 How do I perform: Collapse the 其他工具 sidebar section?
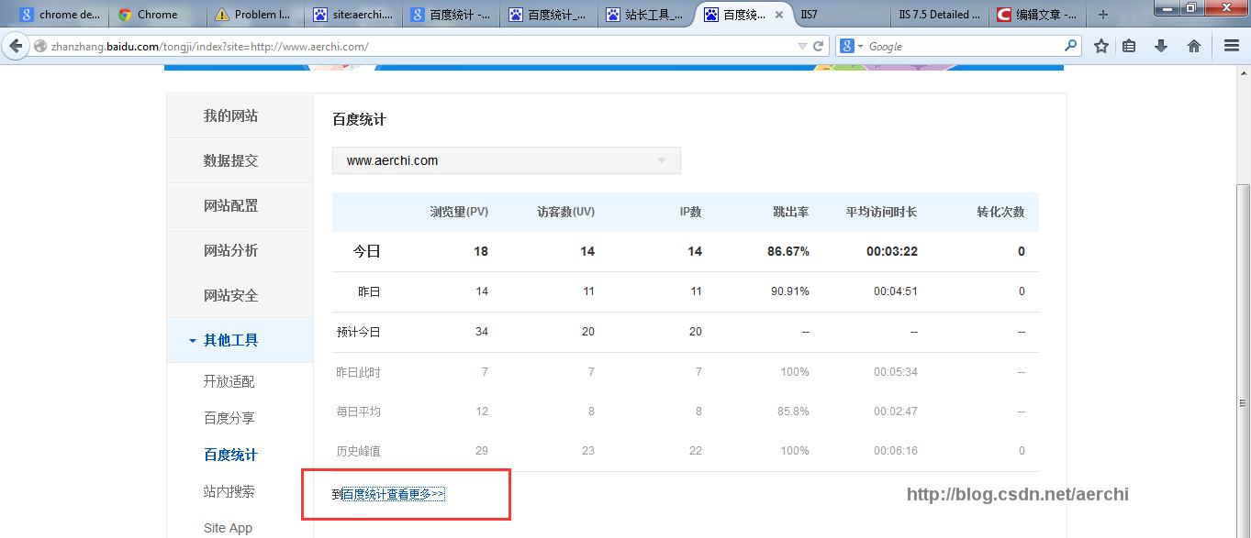(240, 340)
